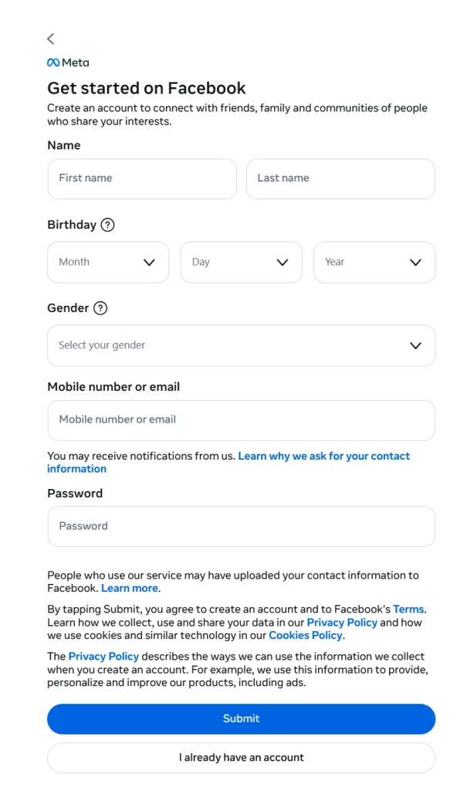Open the Month dropdown
The image size is (474, 791).
coord(107,262)
